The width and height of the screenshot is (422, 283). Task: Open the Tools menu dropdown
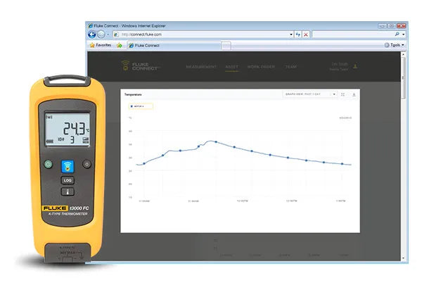pos(396,44)
